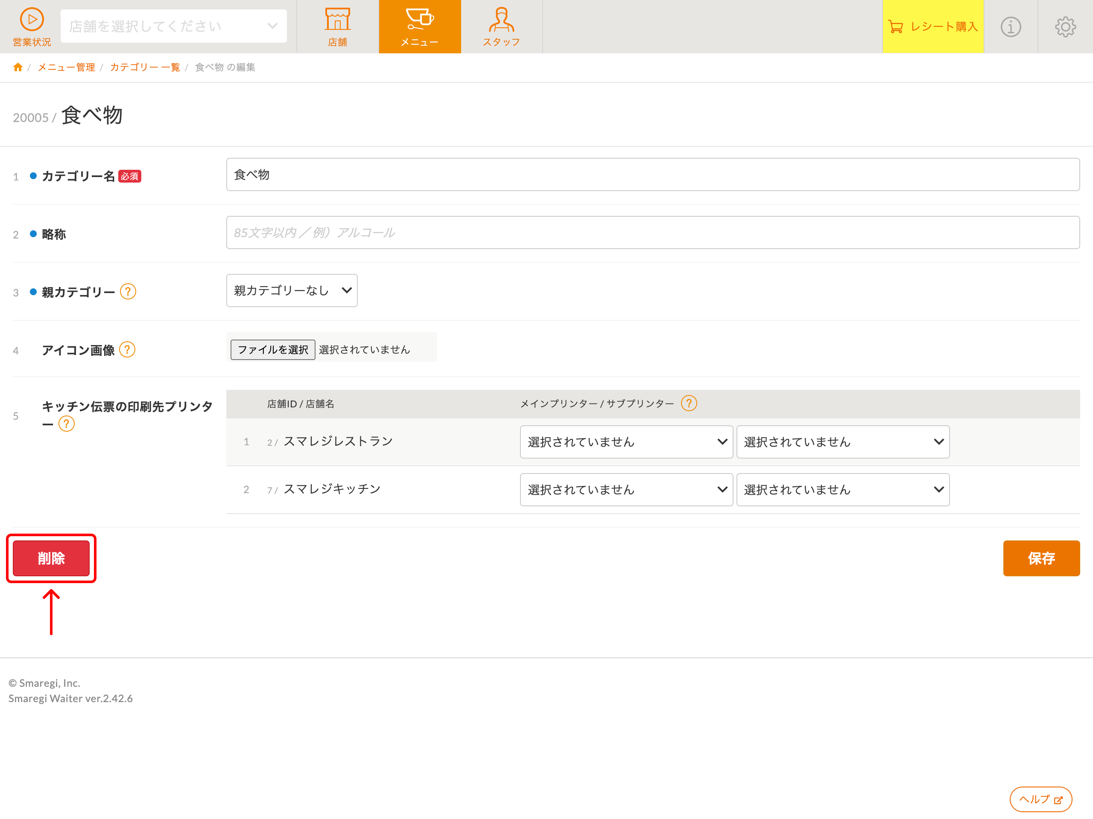Open sub printer dropdown for スマレジレストラン
The width and height of the screenshot is (1093, 819).
point(843,442)
